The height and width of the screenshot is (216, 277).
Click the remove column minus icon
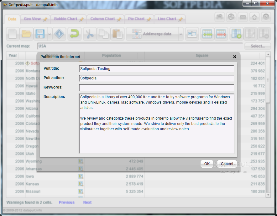tap(264, 34)
